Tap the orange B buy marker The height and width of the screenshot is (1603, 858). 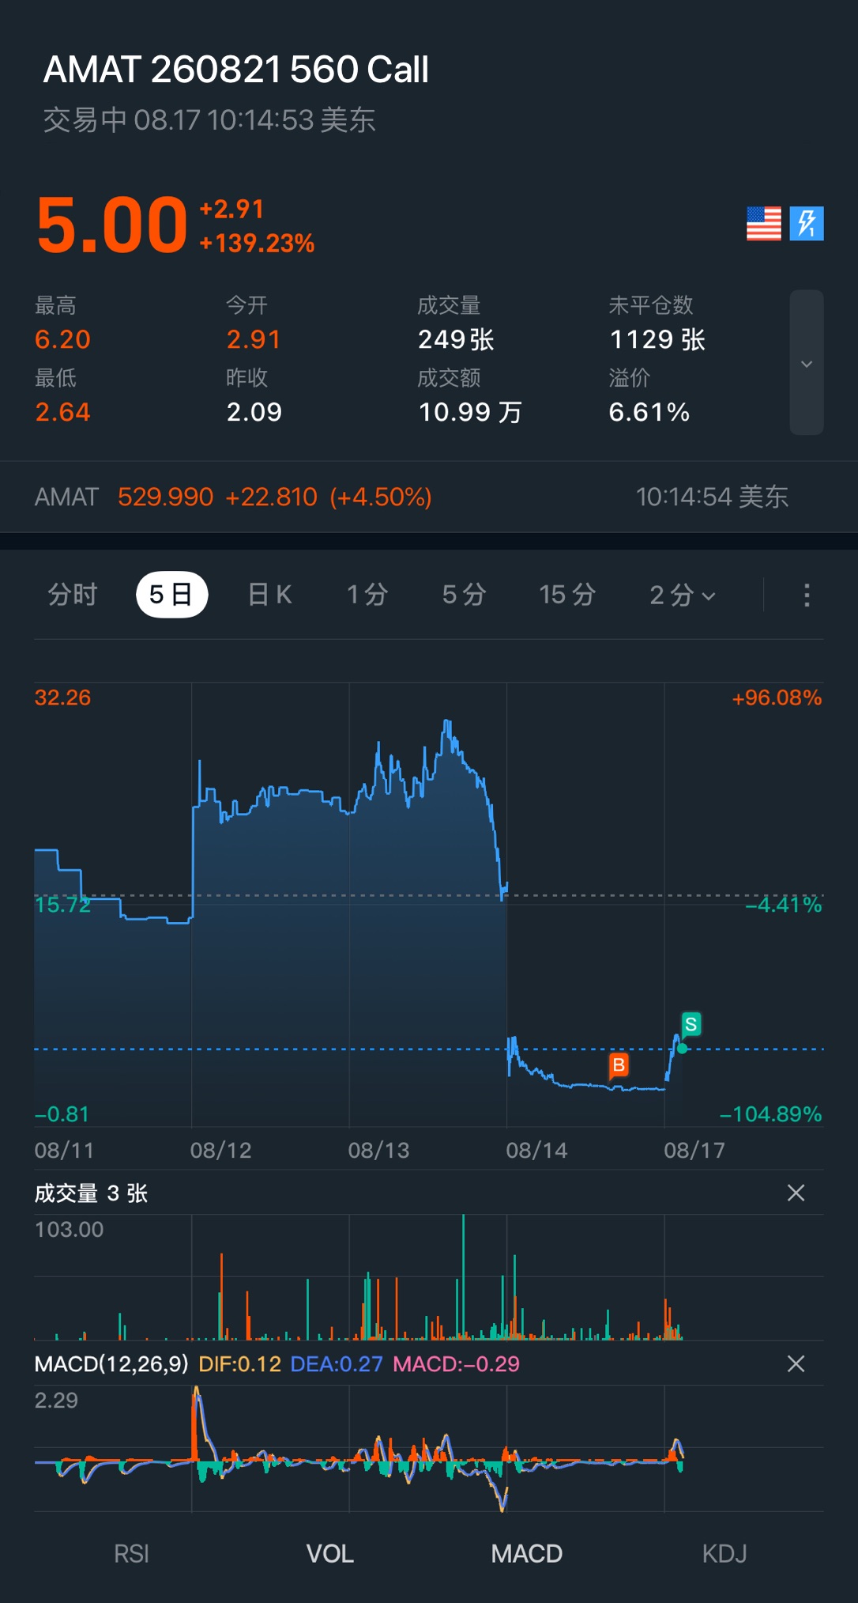[619, 1065]
